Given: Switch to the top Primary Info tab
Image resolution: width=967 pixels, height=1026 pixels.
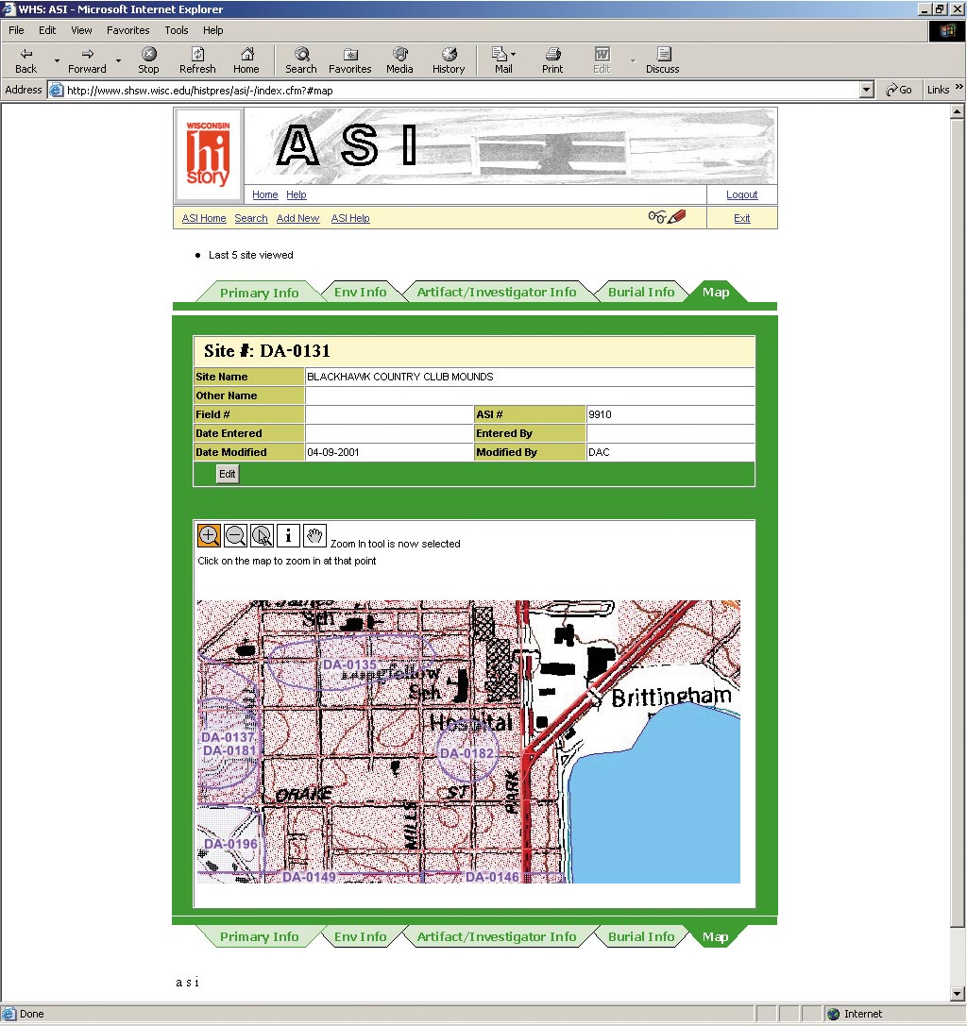Looking at the screenshot, I should point(259,293).
